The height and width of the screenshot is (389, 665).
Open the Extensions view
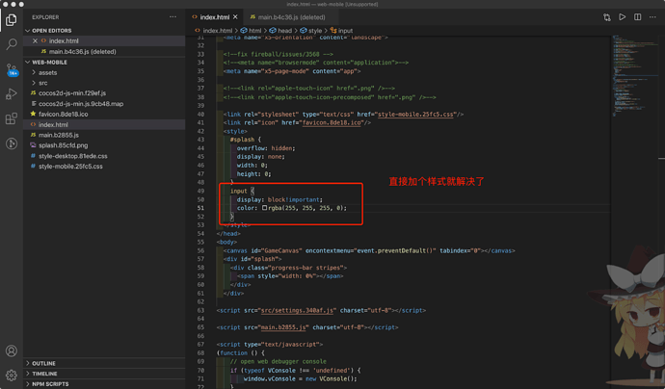tap(12, 118)
